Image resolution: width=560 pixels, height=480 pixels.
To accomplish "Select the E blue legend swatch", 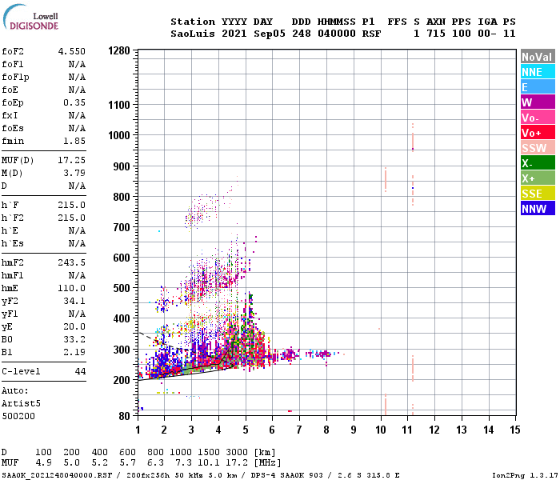I will [x=538, y=87].
